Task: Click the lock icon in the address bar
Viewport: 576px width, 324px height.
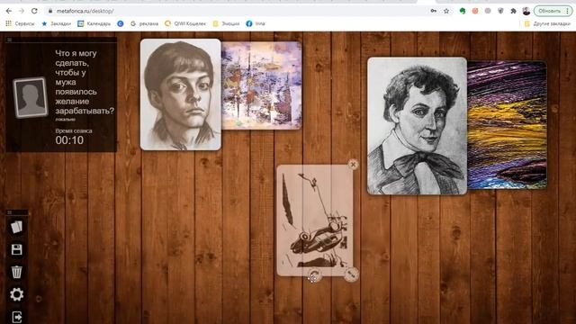Action: (50, 11)
